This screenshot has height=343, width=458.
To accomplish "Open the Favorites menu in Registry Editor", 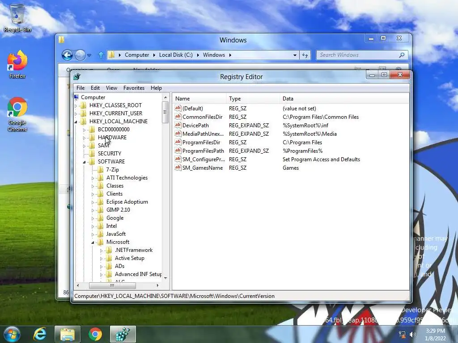I will tap(134, 88).
